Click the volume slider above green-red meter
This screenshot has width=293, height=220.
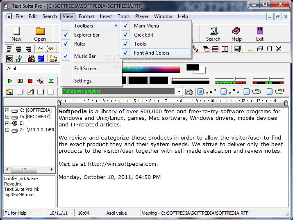[231, 79]
